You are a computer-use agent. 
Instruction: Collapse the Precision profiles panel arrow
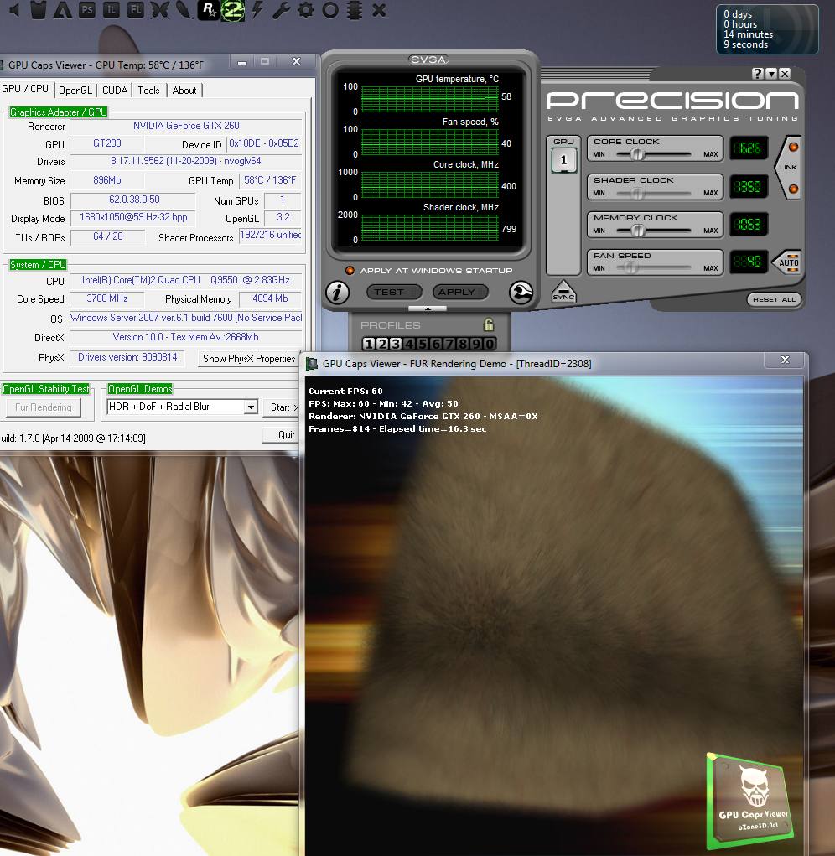(x=428, y=309)
